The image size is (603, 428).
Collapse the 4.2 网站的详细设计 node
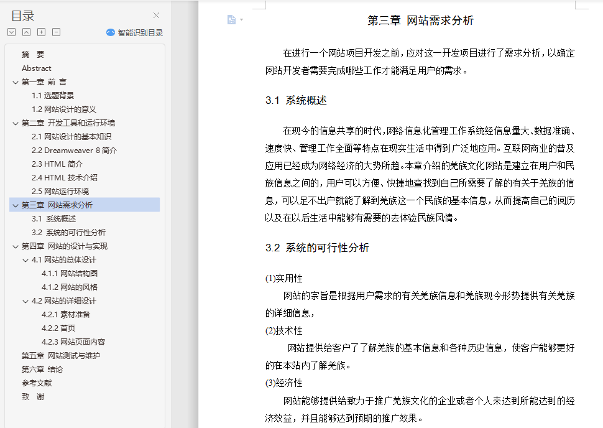[25, 301]
